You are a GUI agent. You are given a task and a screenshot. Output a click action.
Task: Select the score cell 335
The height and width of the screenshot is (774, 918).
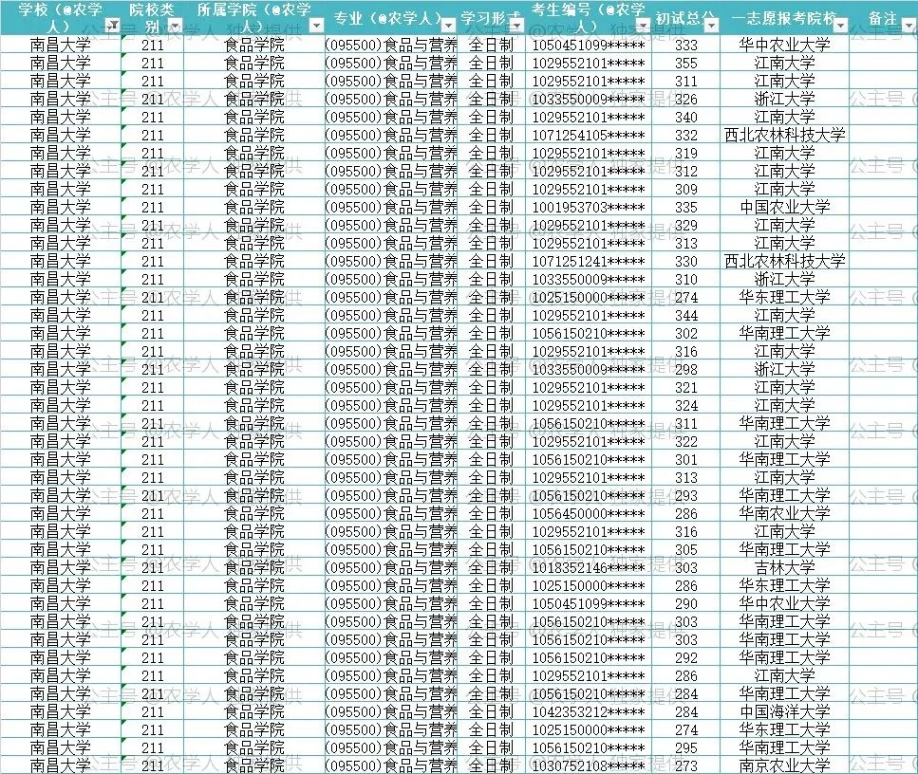point(685,208)
